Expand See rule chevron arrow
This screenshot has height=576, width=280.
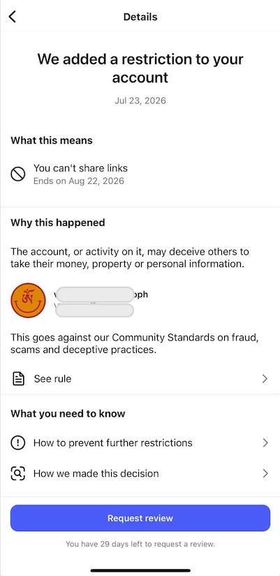(x=265, y=379)
